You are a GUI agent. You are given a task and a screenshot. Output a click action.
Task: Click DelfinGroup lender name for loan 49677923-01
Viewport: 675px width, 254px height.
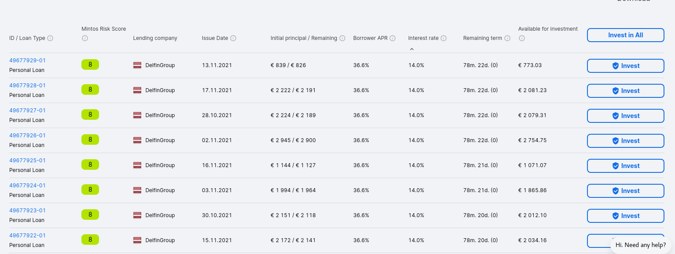160,215
